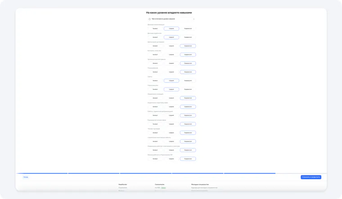Expand 'Чем отличаются уровни навыков' chevron
This screenshot has width=342, height=199.
tap(193, 19)
